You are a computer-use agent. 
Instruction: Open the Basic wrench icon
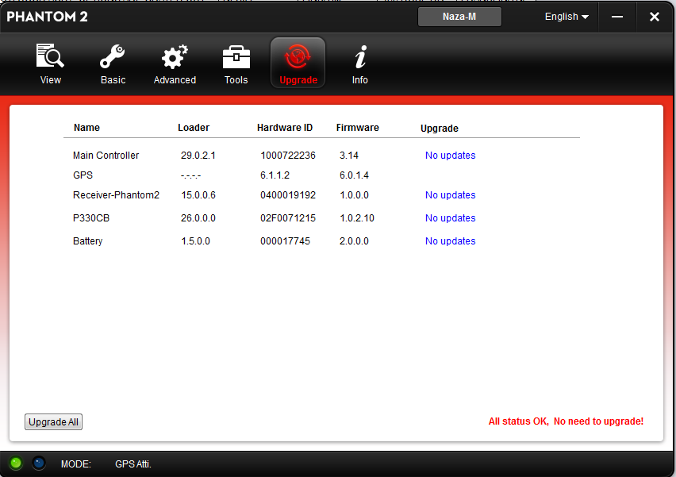click(x=113, y=56)
